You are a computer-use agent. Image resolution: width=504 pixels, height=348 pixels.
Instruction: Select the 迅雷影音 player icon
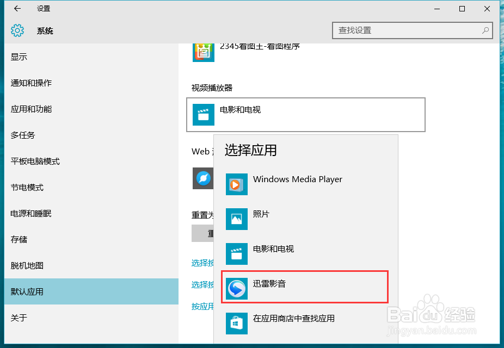(x=236, y=287)
